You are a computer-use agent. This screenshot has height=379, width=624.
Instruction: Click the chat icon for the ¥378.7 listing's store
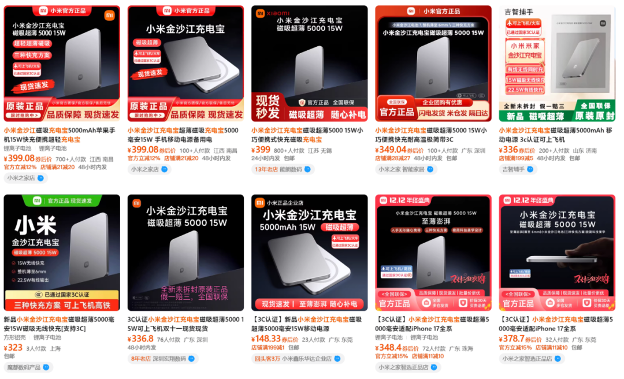point(558,359)
